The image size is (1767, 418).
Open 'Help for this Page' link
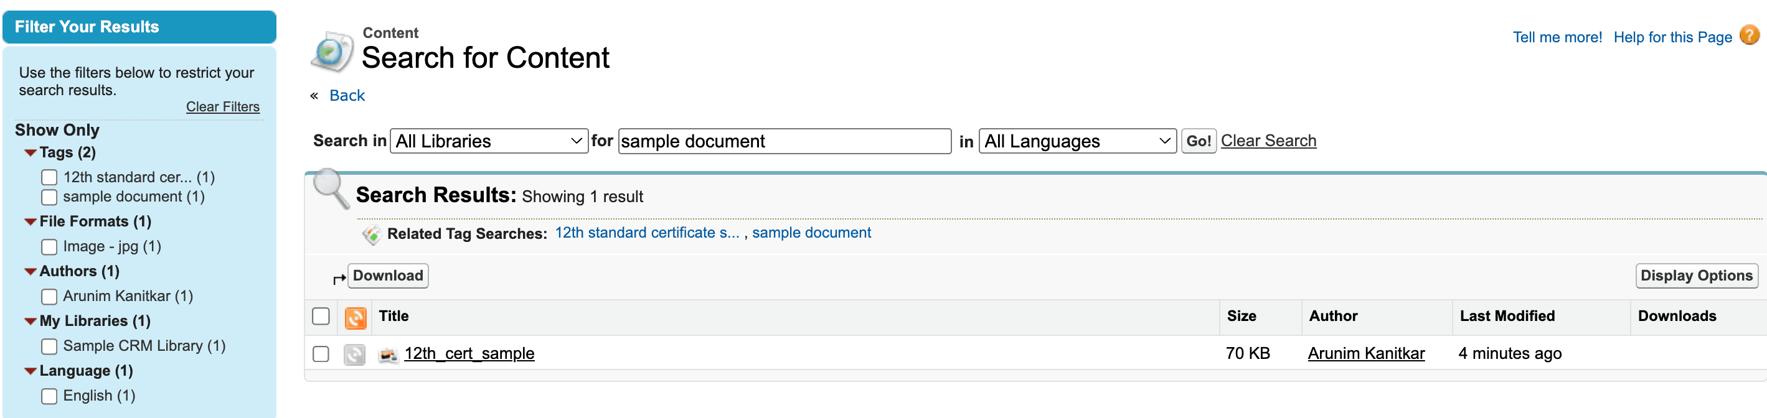tap(1672, 37)
